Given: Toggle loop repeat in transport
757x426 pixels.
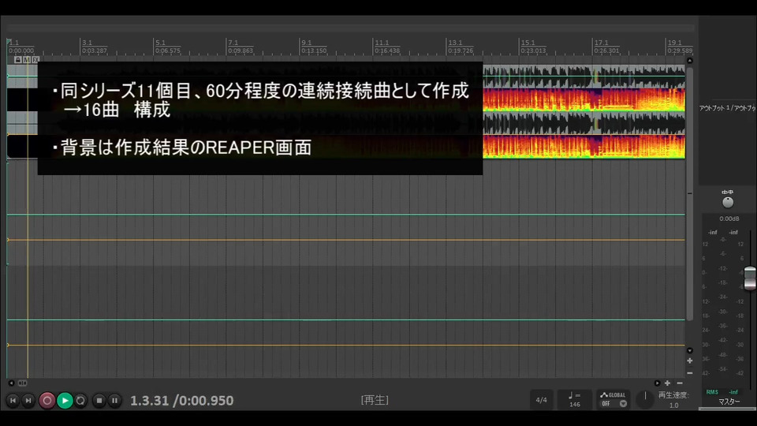Looking at the screenshot, I should click(x=80, y=401).
